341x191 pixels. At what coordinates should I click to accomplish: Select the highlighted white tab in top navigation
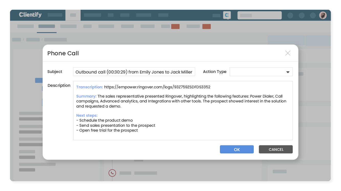tap(73, 15)
